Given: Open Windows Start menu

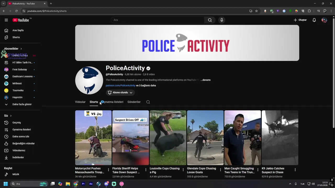Looking at the screenshot, I should click(x=5, y=184).
